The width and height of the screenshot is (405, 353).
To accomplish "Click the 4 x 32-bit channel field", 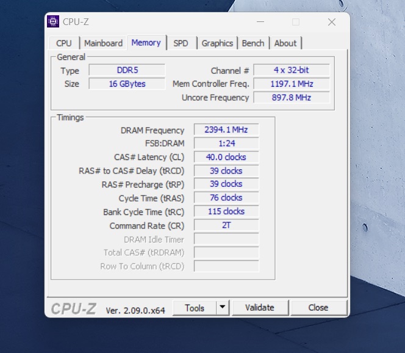I will (292, 70).
